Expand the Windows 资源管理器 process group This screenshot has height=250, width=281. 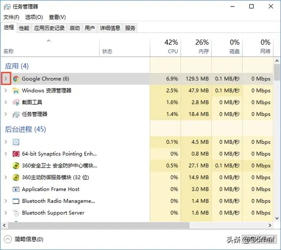point(6,90)
